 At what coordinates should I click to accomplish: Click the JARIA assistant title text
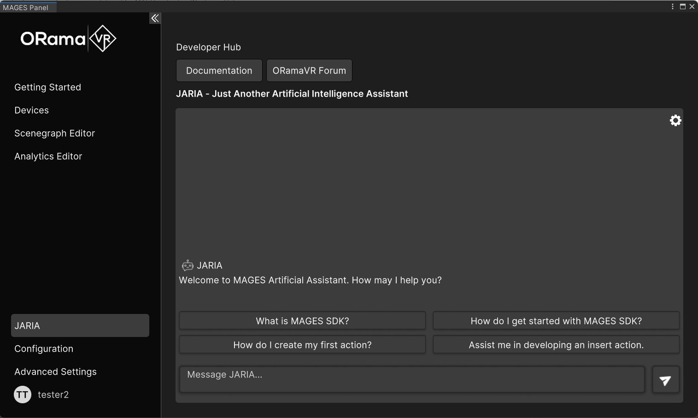[x=292, y=93]
